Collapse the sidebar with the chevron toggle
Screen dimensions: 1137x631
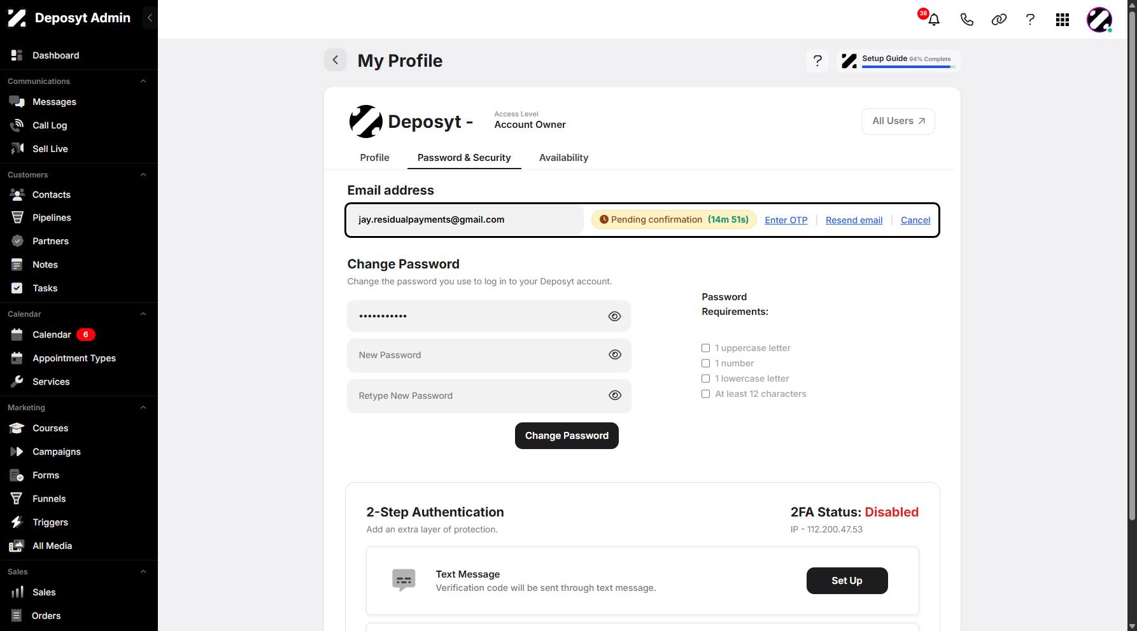[150, 18]
